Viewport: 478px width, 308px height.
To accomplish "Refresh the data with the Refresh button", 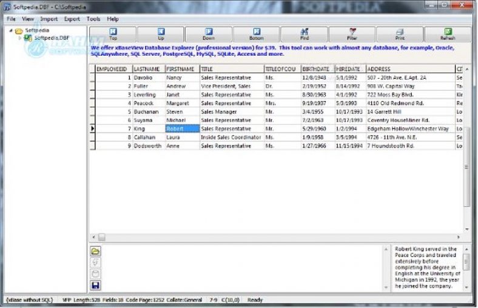I will click(x=447, y=34).
